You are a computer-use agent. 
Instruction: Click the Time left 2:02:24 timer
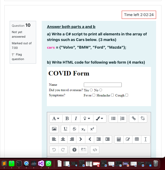139,15
